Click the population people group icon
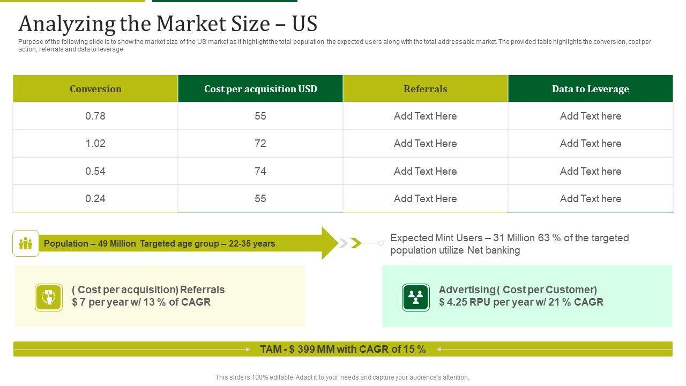Viewport: 686px width, 386px height. tap(26, 244)
